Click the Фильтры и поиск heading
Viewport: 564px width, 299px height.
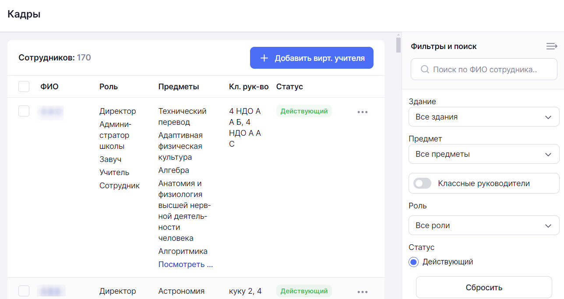tap(444, 46)
